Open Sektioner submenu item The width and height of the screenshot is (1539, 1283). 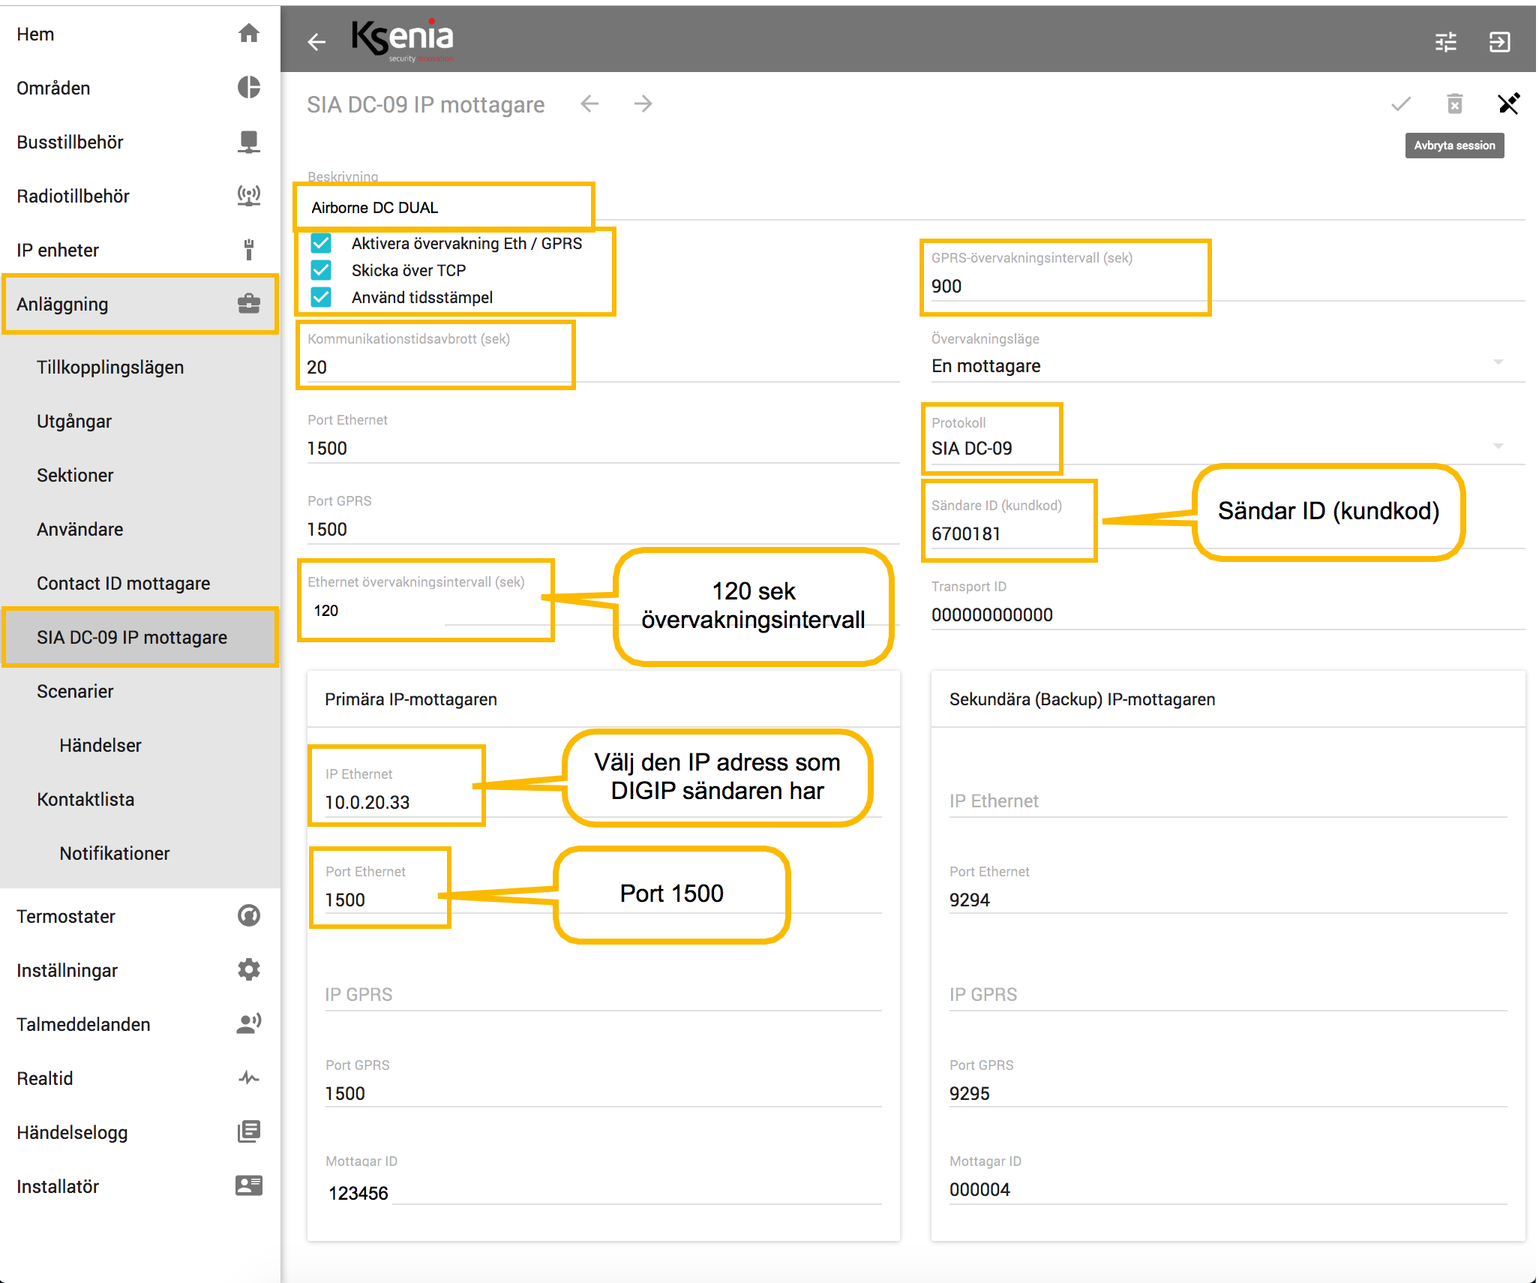coord(140,475)
